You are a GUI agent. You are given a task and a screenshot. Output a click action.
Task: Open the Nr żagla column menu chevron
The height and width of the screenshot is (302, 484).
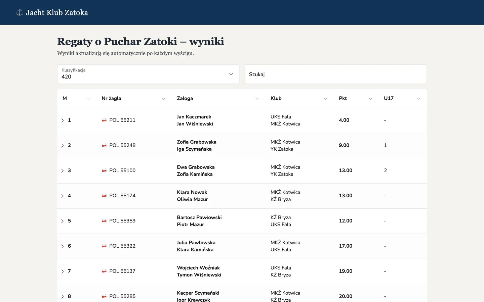pyautogui.click(x=164, y=99)
